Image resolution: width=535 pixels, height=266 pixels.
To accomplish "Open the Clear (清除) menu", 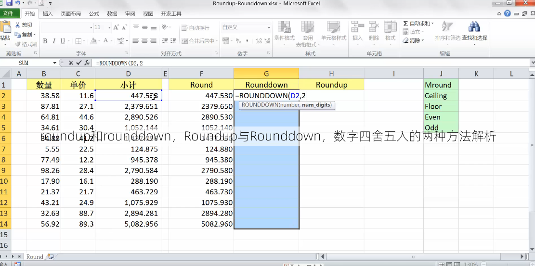I will [413, 40].
